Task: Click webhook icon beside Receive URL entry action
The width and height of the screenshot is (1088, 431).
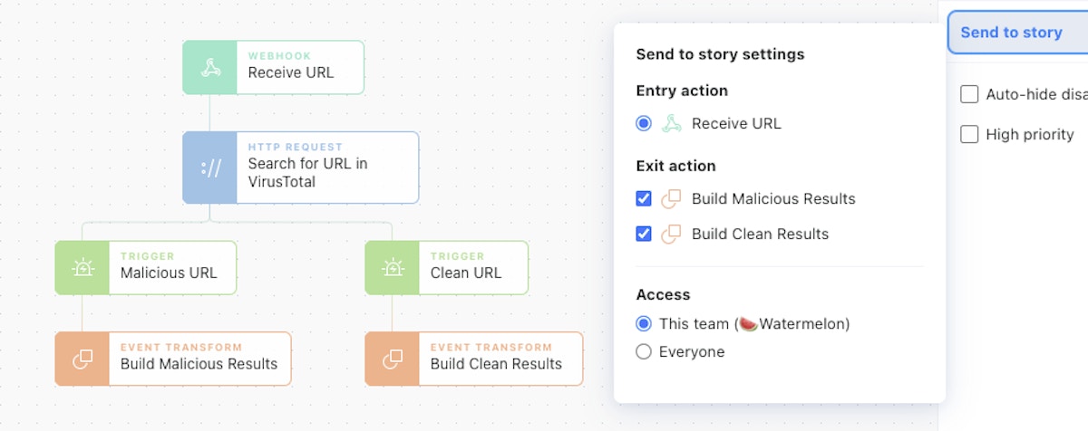Action: click(x=671, y=123)
